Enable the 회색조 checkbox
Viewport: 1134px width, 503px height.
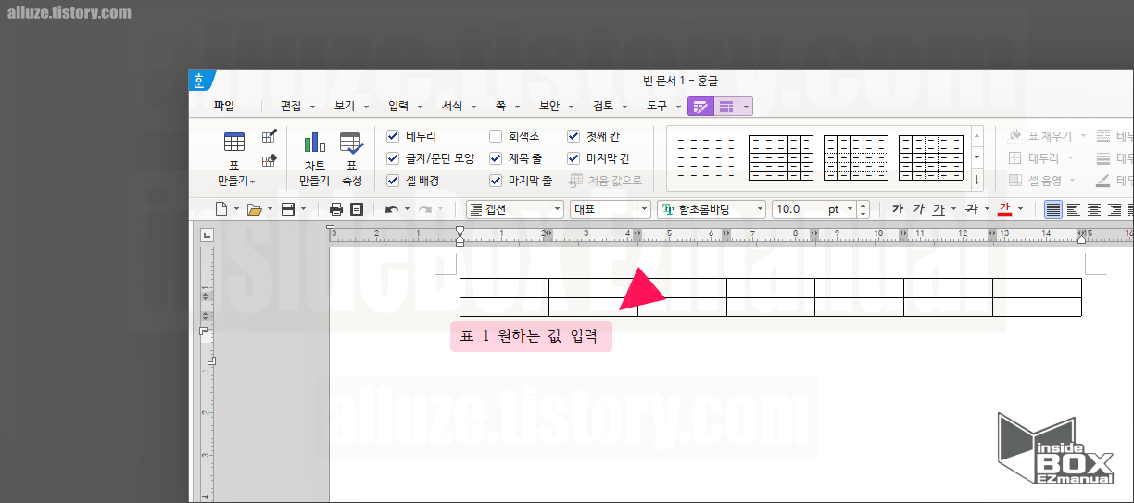coord(496,136)
